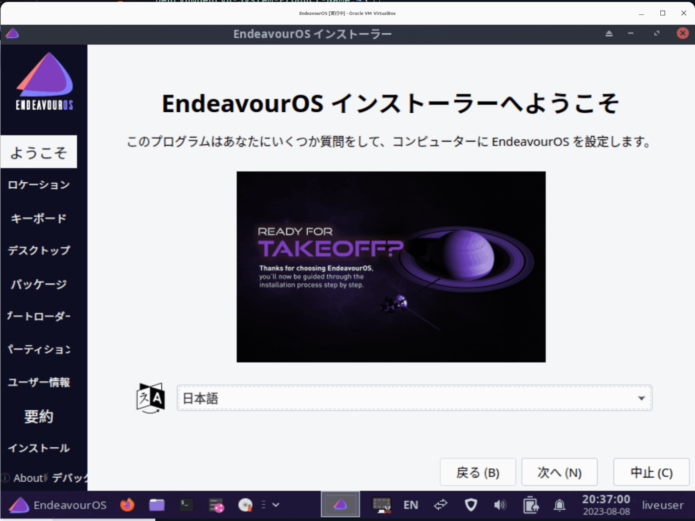Select the ユーザー情報 step in sidebar
The width and height of the screenshot is (695, 521).
click(x=39, y=382)
